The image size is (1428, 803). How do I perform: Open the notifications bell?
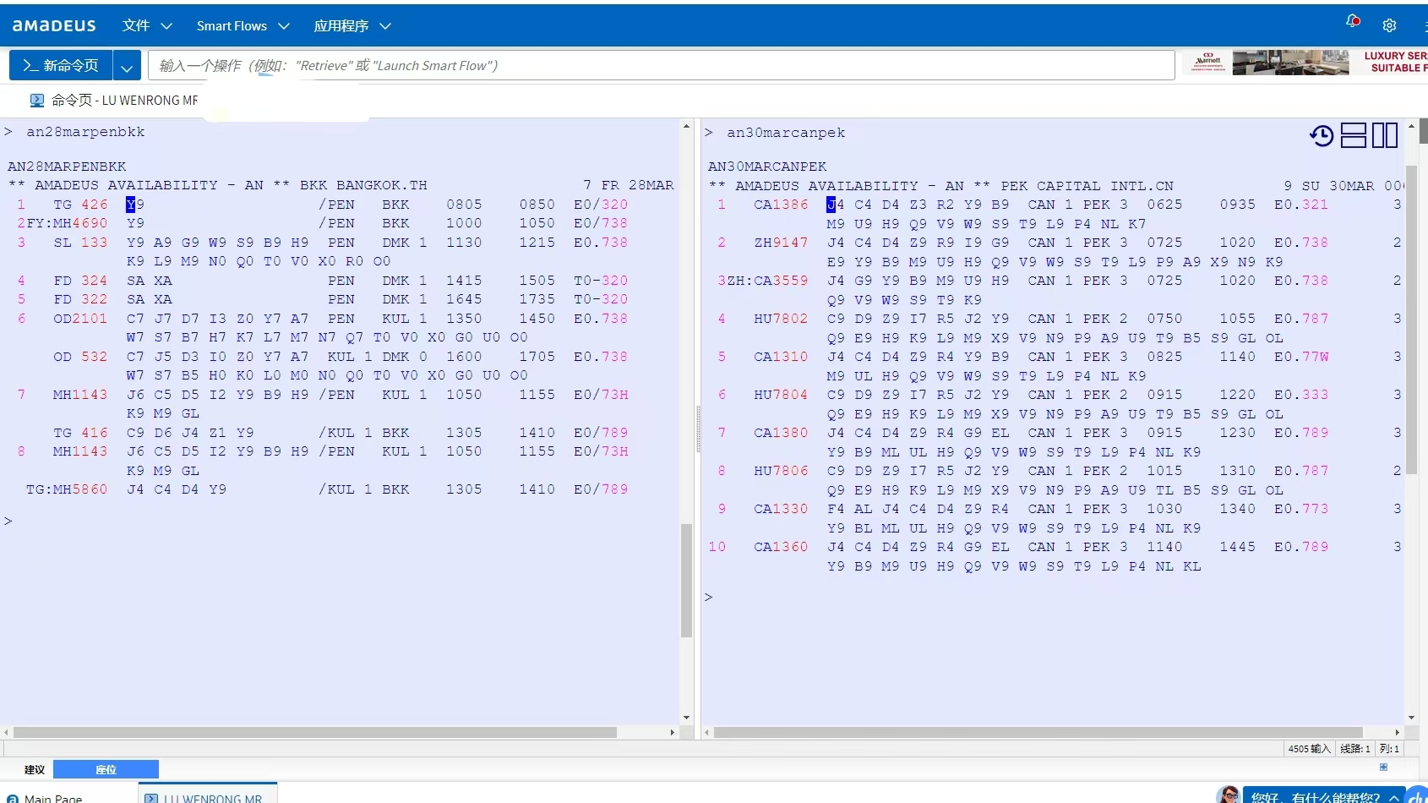[x=1352, y=22]
